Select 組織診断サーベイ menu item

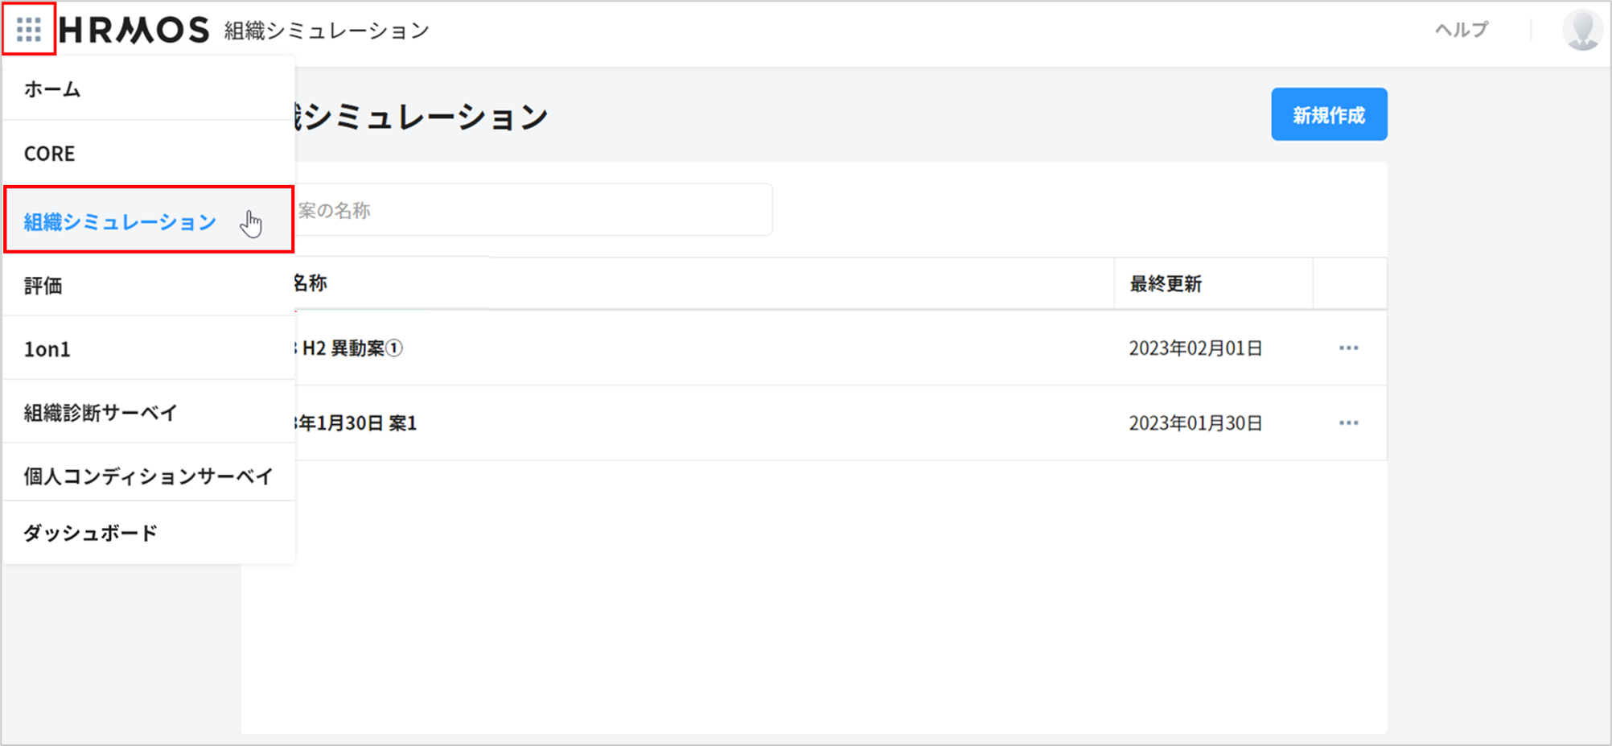coord(101,413)
